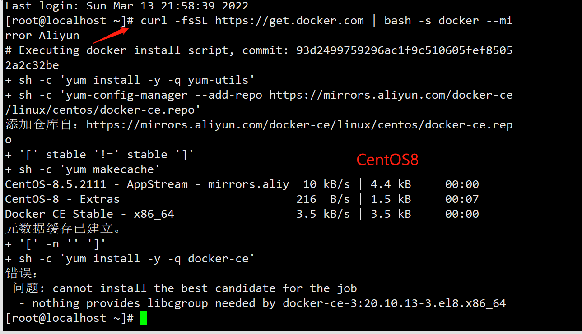
Task: Click the 00:07 download time value
Action: coord(462,199)
